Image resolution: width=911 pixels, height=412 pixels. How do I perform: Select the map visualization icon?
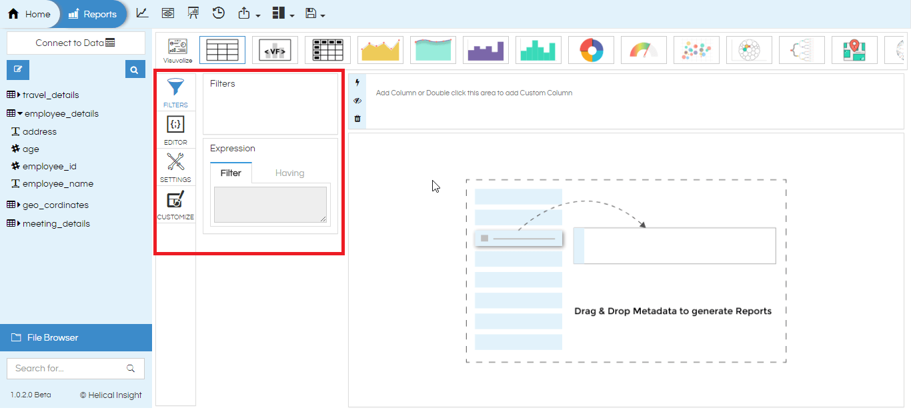click(x=854, y=50)
